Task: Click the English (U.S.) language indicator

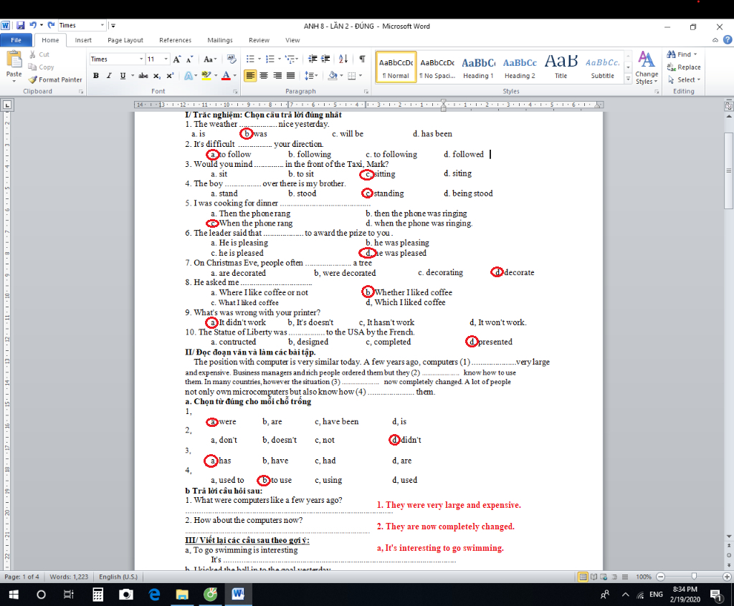Action: coord(118,577)
